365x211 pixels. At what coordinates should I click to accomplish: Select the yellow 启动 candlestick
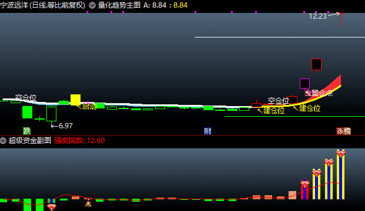(75, 100)
